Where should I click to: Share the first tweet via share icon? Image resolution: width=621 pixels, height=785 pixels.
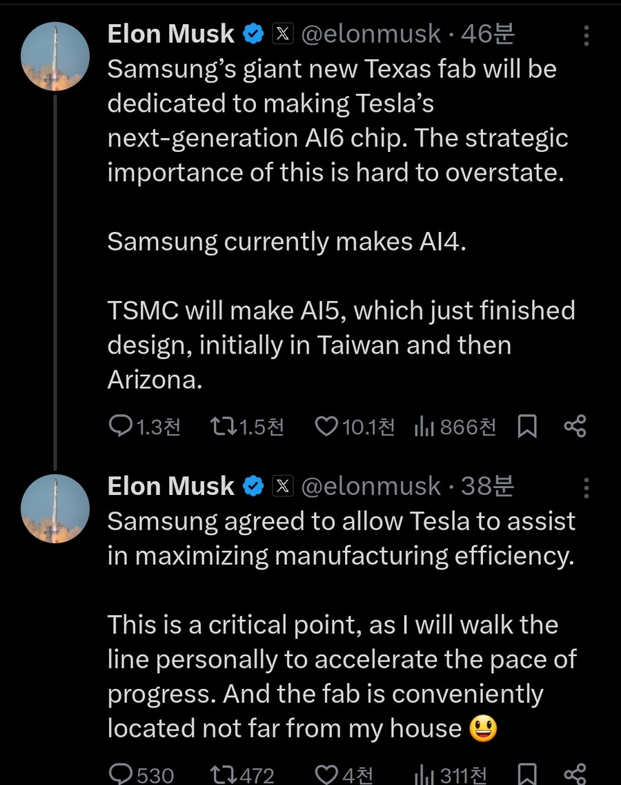[575, 427]
